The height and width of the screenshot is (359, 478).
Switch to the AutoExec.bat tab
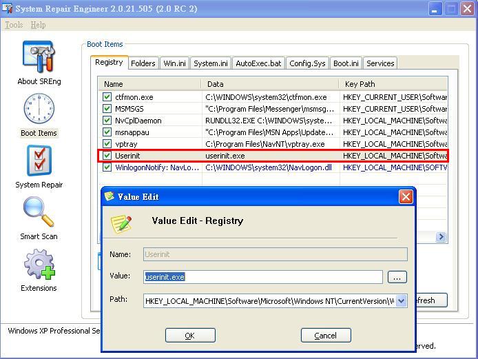coord(258,63)
